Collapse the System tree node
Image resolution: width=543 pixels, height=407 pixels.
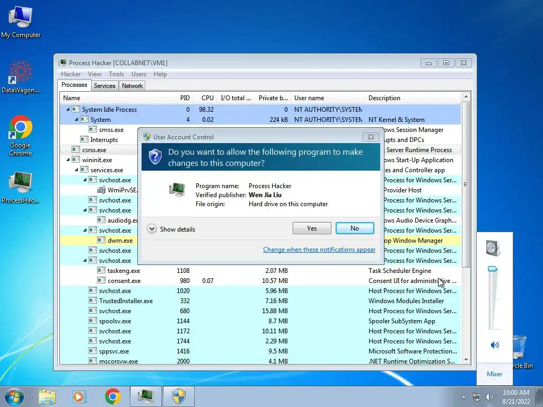point(76,119)
